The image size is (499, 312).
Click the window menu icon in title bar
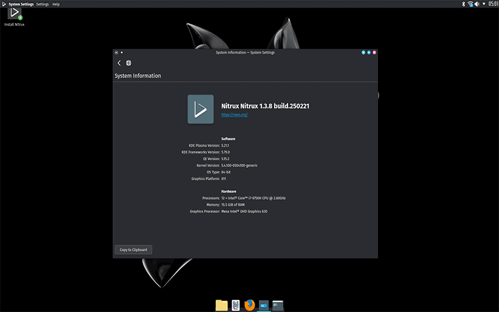click(117, 52)
